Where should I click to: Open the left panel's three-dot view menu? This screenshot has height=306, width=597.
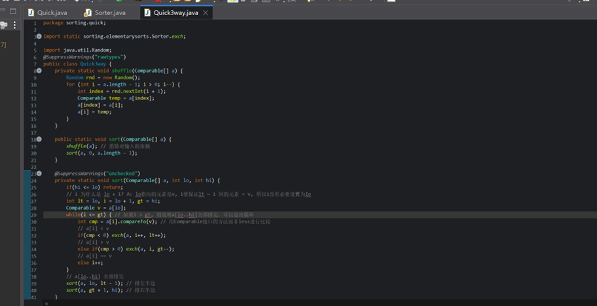[14, 25]
